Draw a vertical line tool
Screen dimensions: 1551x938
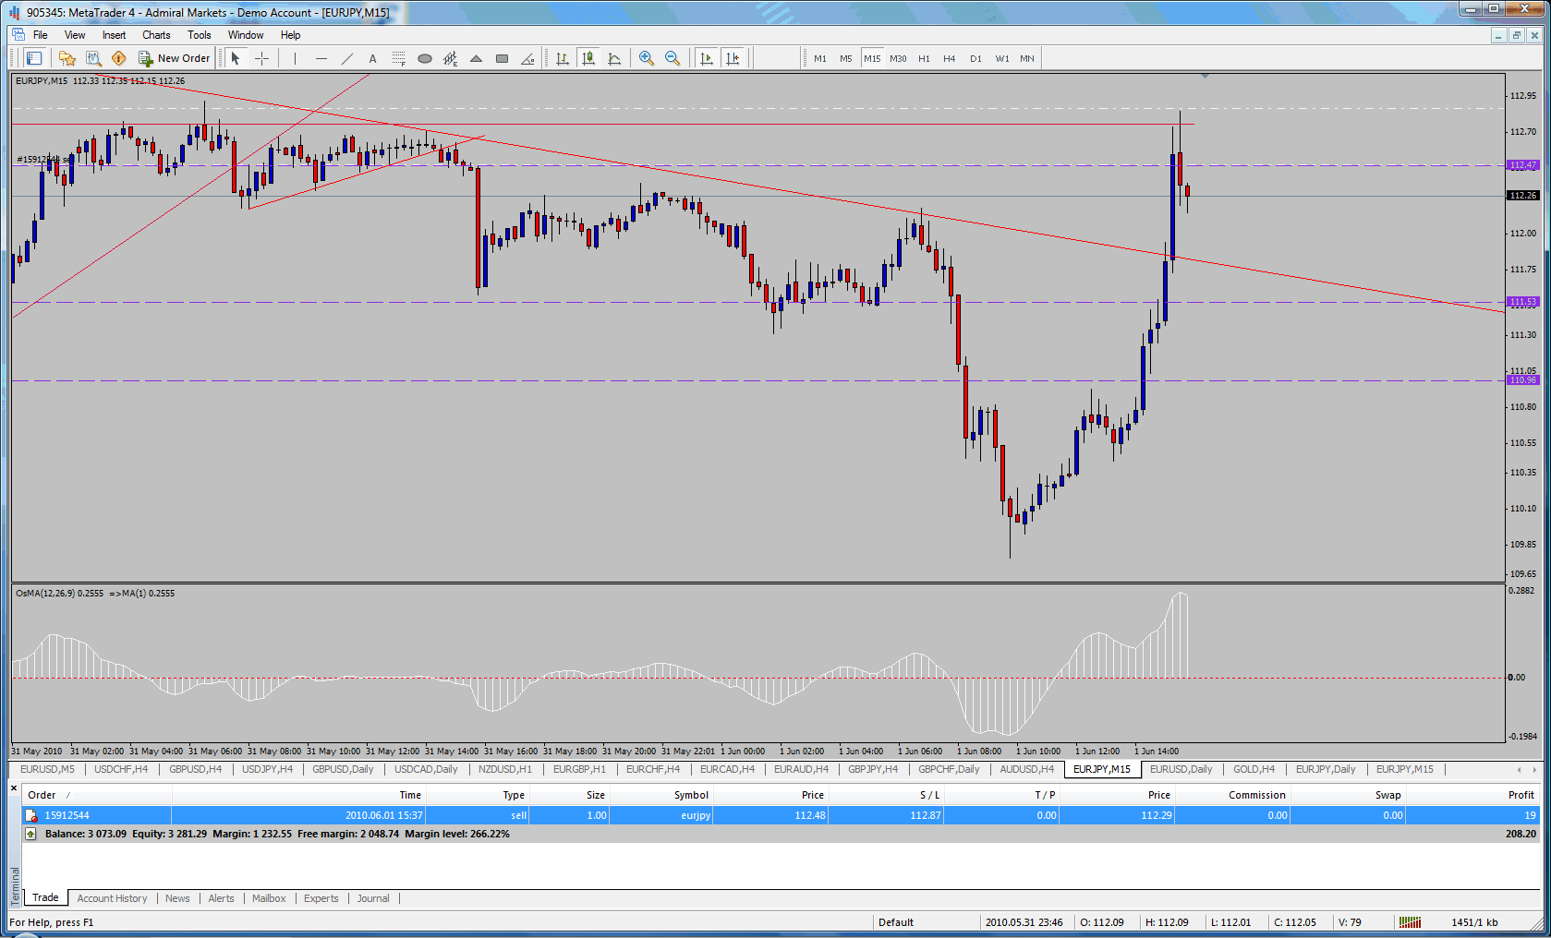pyautogui.click(x=295, y=58)
